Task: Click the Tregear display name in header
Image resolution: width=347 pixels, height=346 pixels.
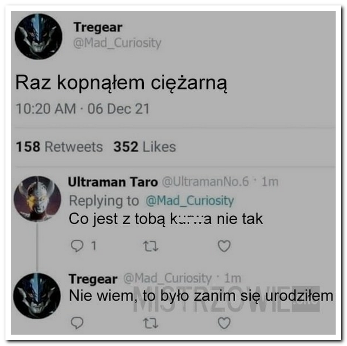Action: pyautogui.click(x=98, y=27)
